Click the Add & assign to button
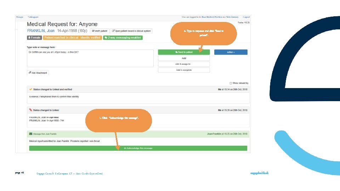Viewport: 340px width, 191px height. [184, 64]
